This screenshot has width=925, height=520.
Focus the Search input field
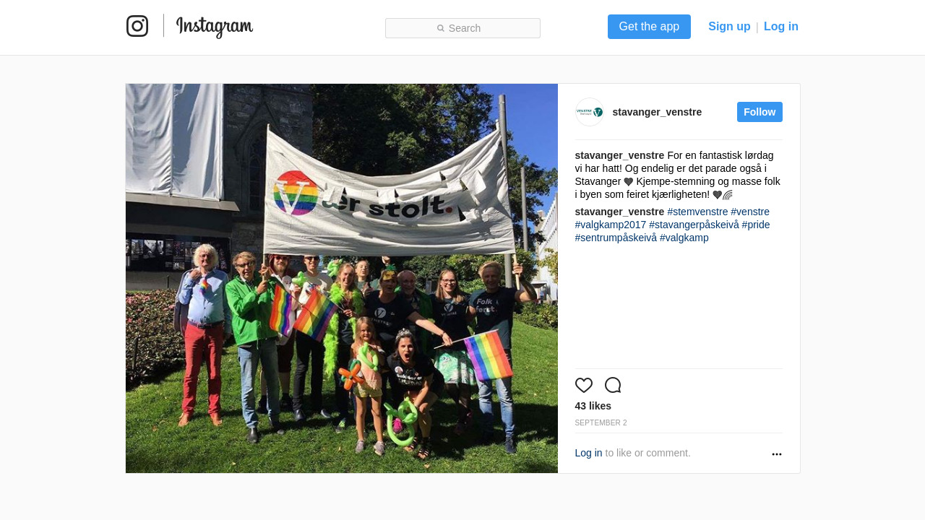click(462, 28)
